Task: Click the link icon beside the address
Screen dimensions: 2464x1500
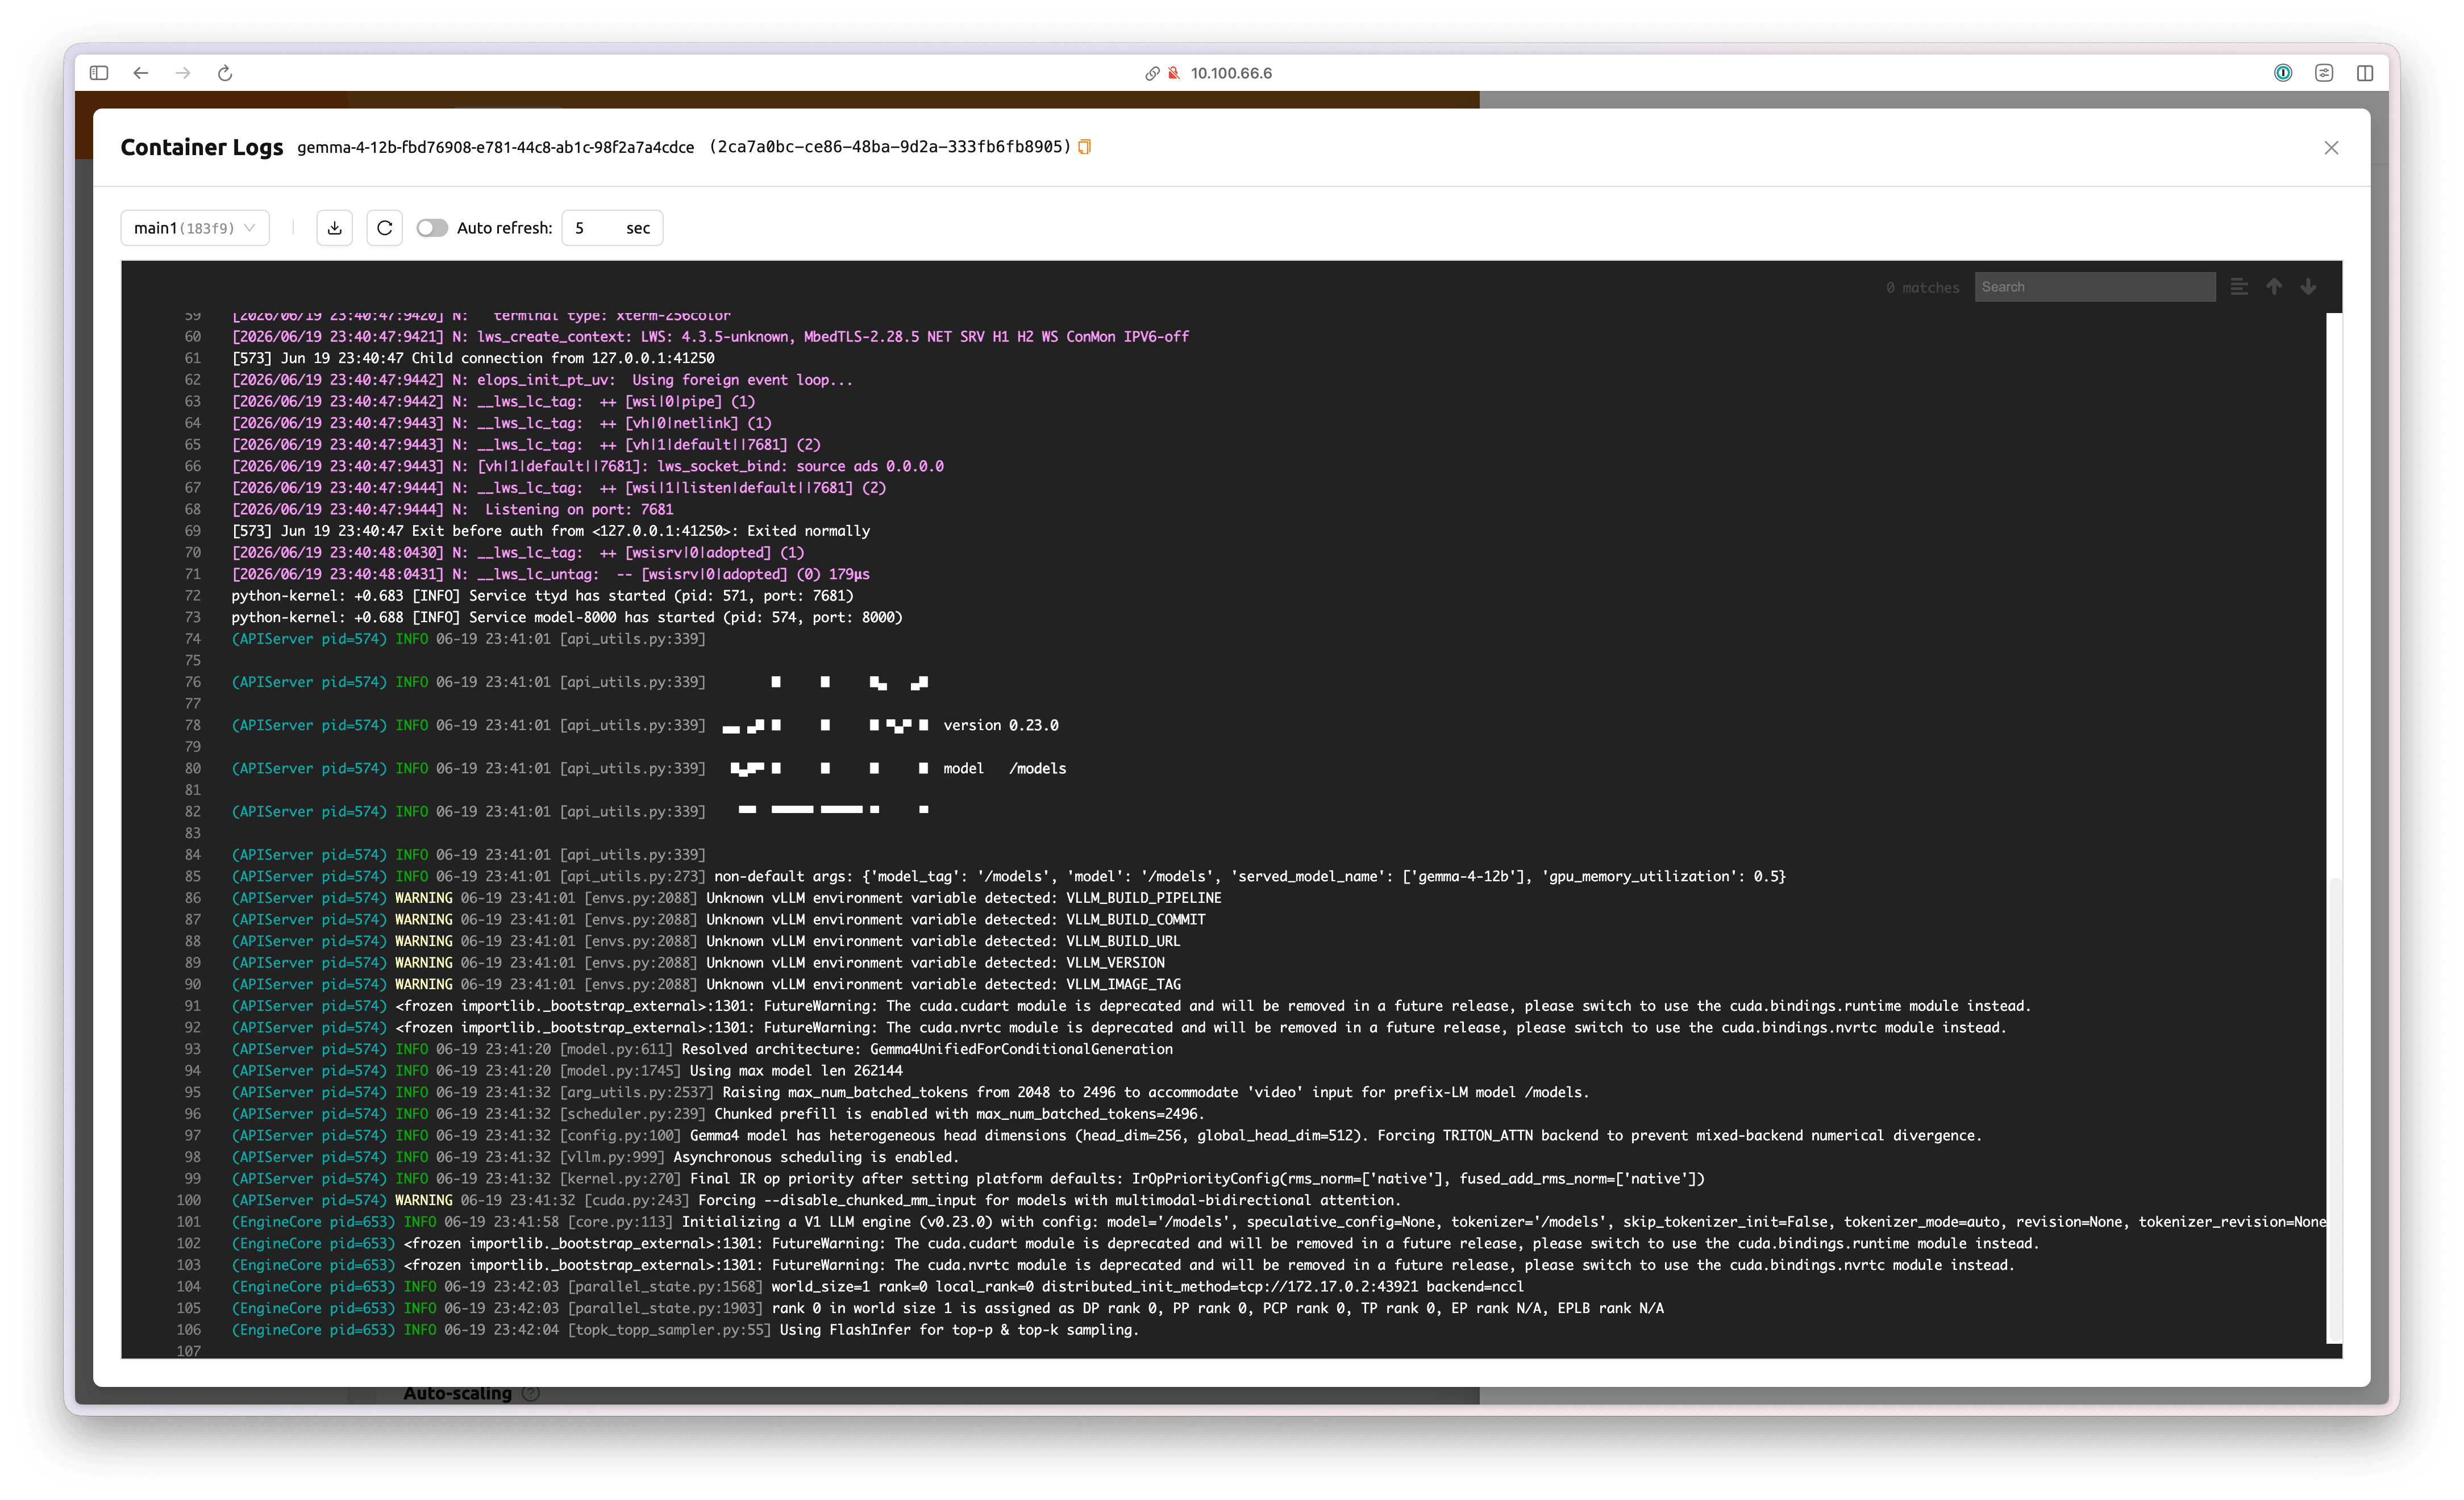Action: click(1152, 73)
